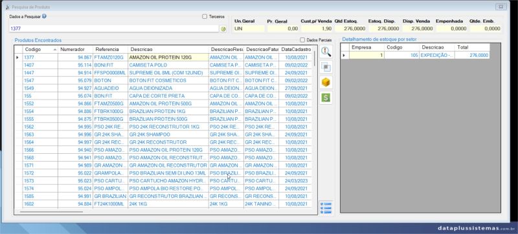
Task: Select the PSO AMPOLA BIO RESTORE description cell
Action: 168,189
